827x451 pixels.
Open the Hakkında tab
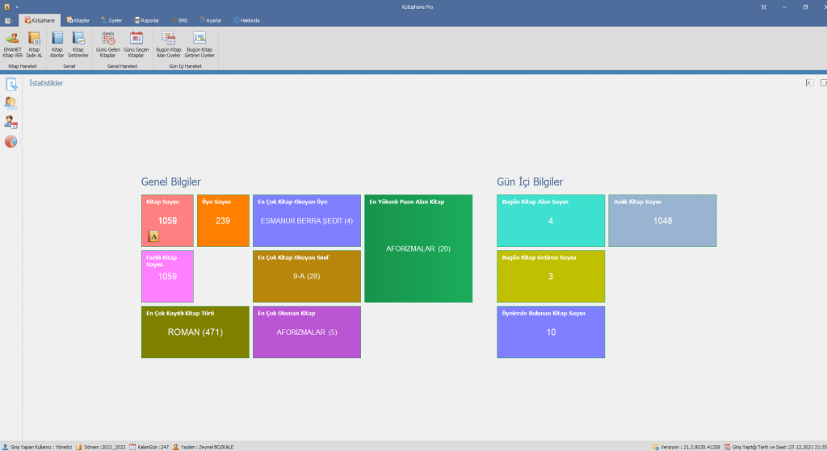(246, 20)
